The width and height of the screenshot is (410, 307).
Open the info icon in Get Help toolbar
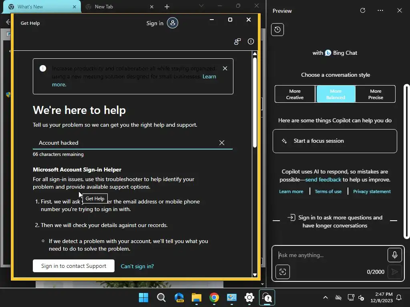tap(251, 42)
